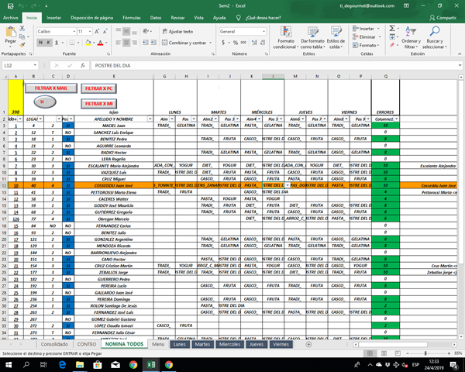The width and height of the screenshot is (465, 372).
Task: Open File Explorer in taskbar
Action: [80, 364]
